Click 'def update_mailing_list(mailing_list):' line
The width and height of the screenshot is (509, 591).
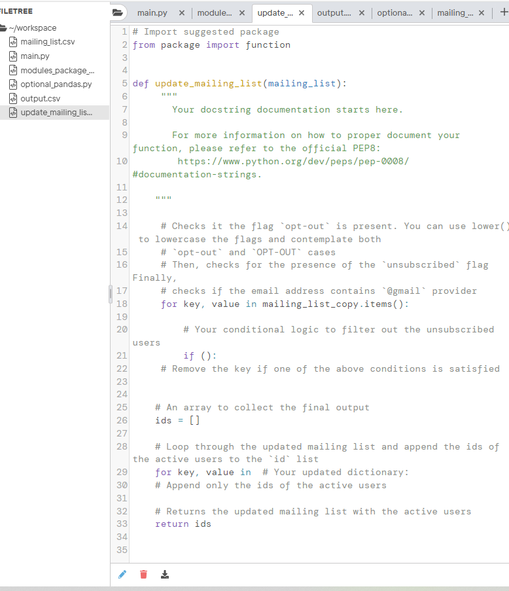point(239,83)
